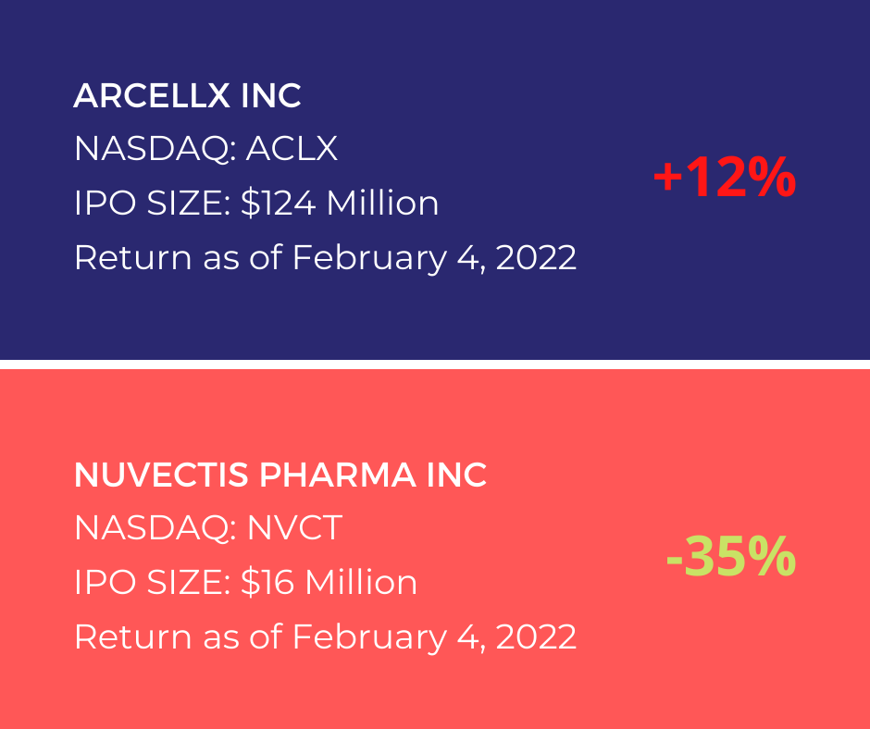Click the percent sign in +12%
The image size is (870, 729).
(771, 177)
